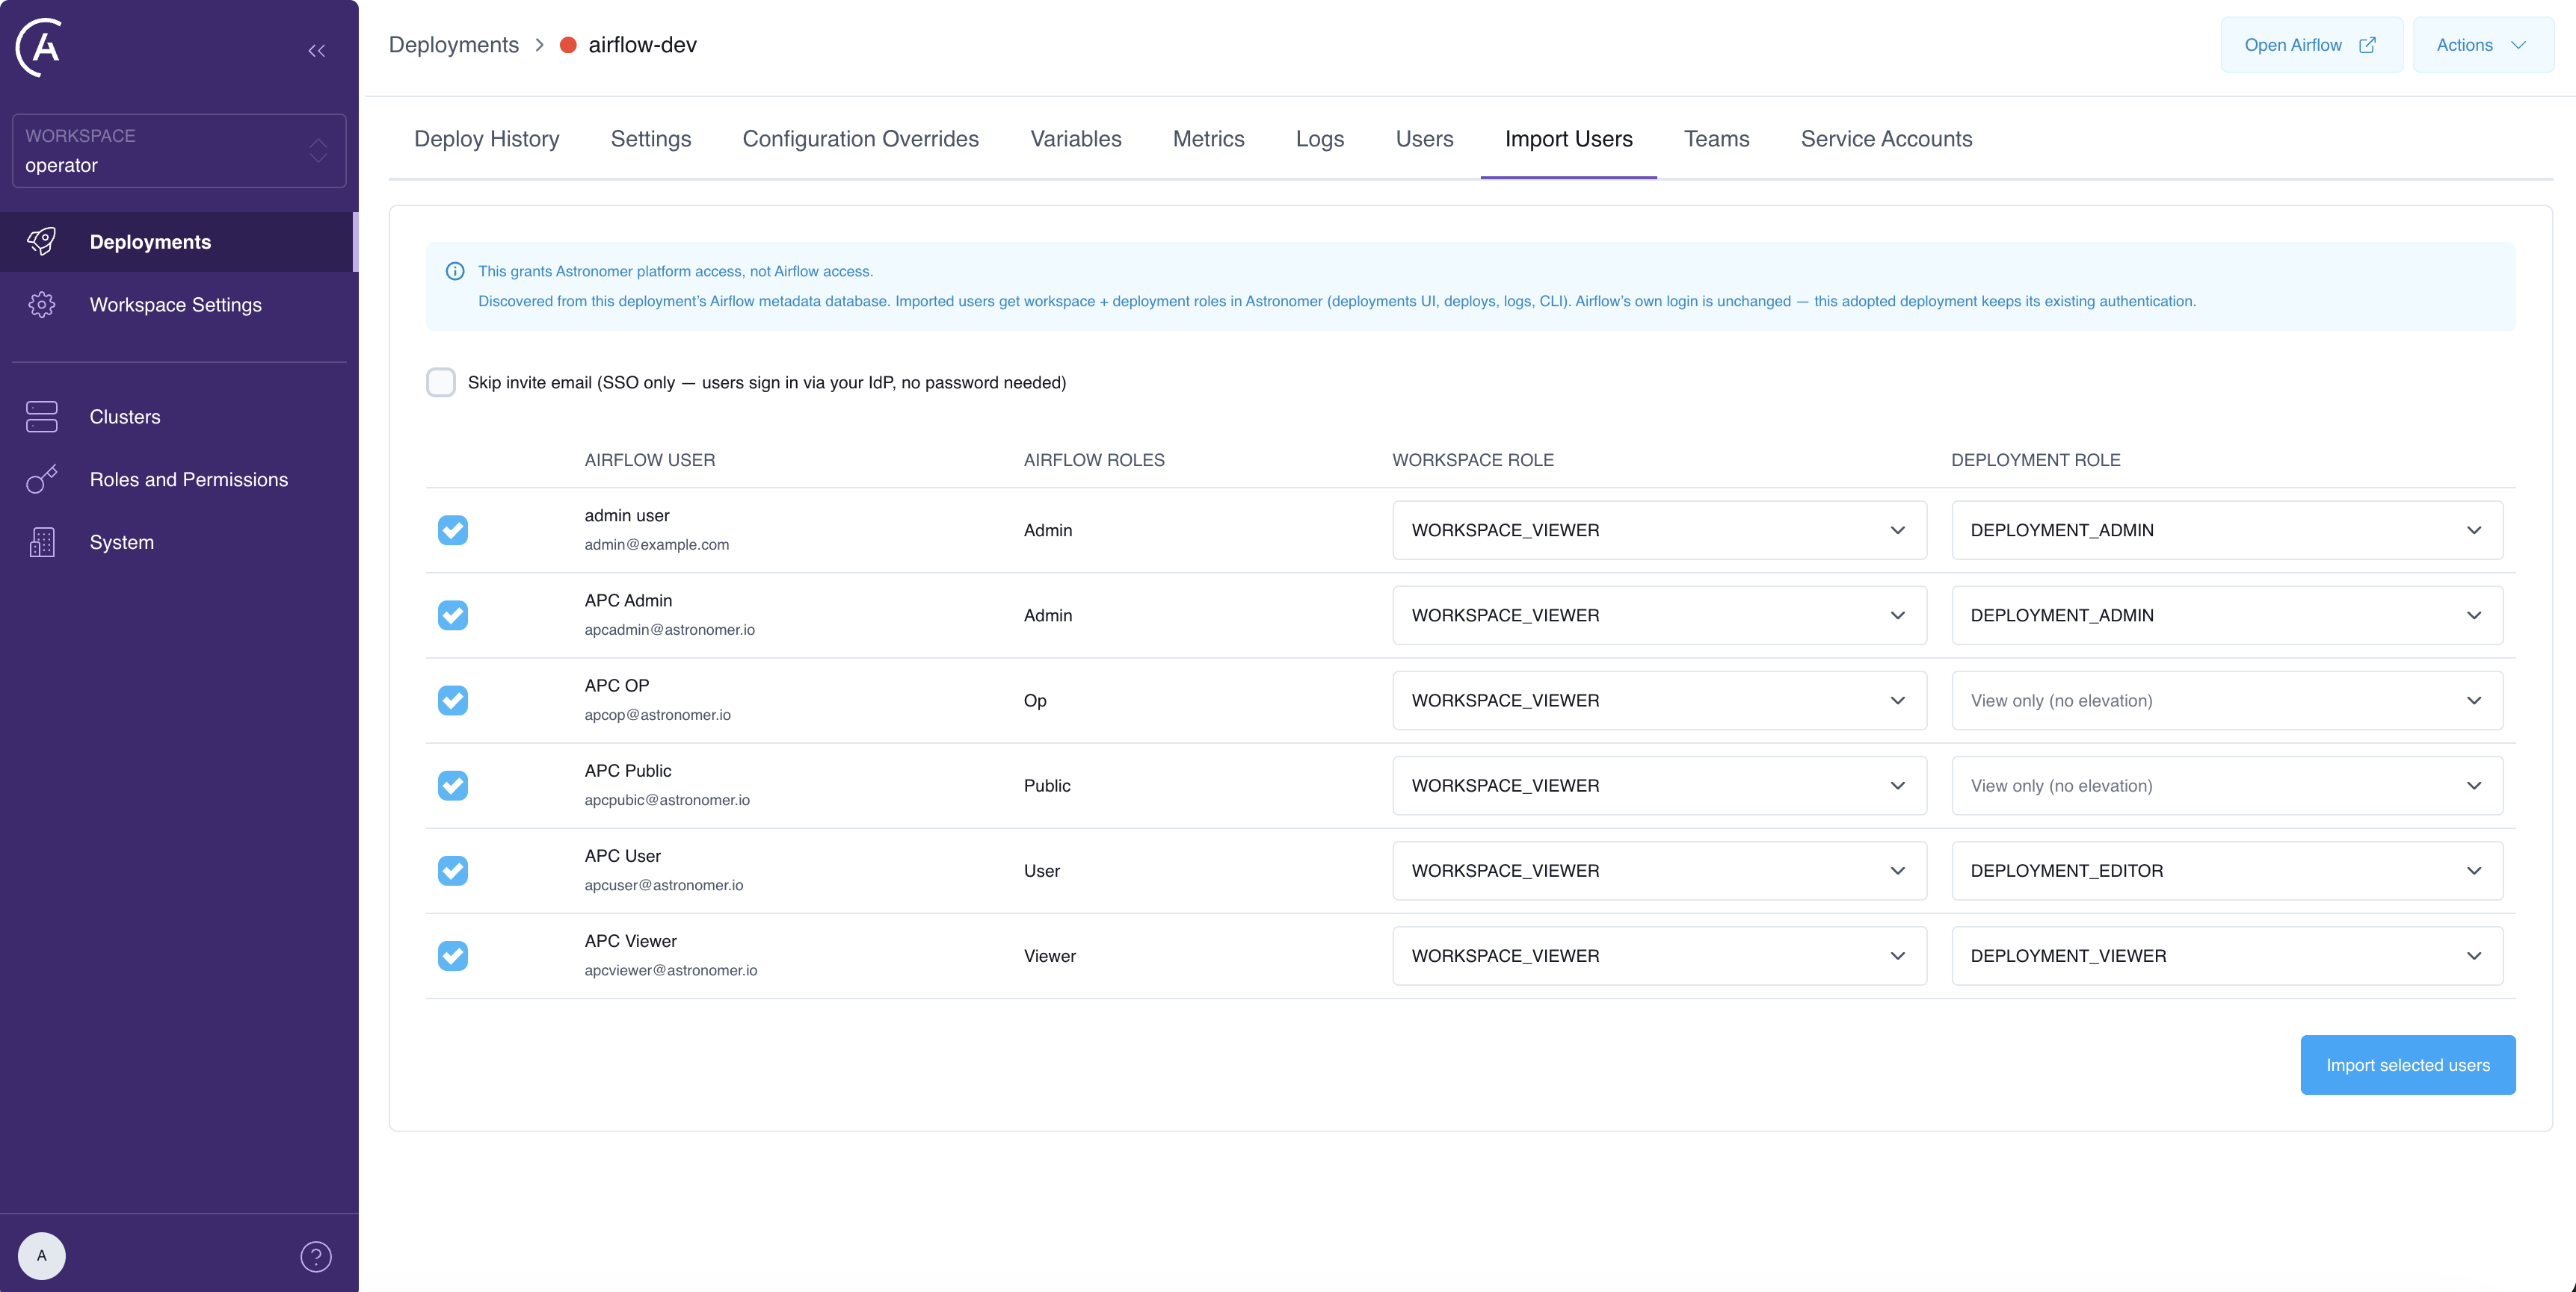Viewport: 2576px width, 1292px height.
Task: Open Roles and Permissions in sidebar
Action: click(179, 479)
